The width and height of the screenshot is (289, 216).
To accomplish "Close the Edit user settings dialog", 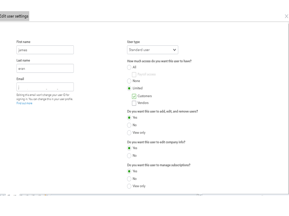I will (x=286, y=16).
